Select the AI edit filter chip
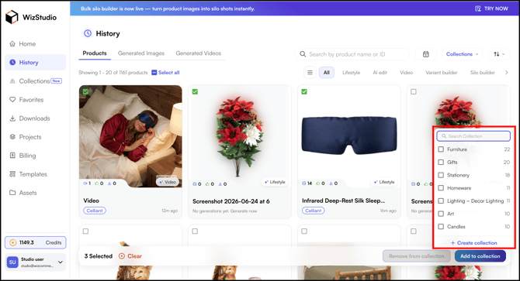This screenshot has width=520, height=281. tap(380, 73)
